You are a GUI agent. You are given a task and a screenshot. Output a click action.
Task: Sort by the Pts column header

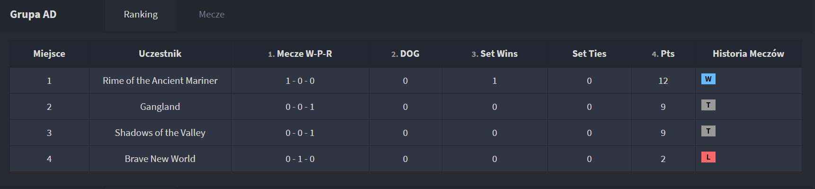663,54
